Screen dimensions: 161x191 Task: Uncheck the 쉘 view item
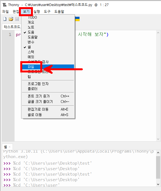[48, 47]
